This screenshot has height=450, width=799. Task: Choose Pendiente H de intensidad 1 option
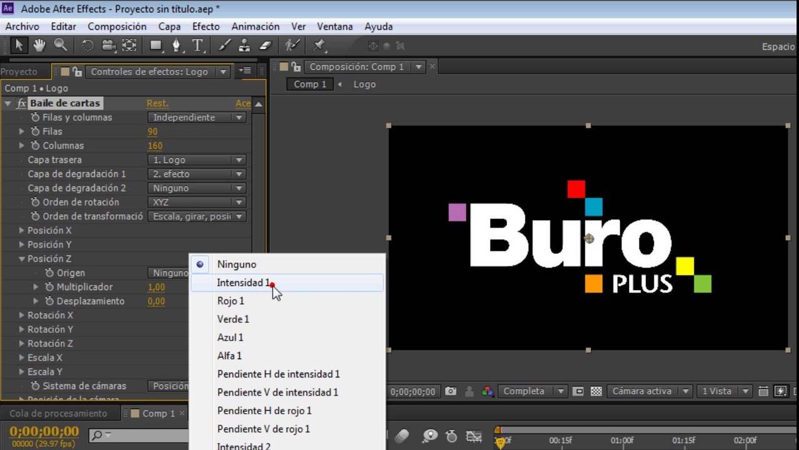coord(287,374)
